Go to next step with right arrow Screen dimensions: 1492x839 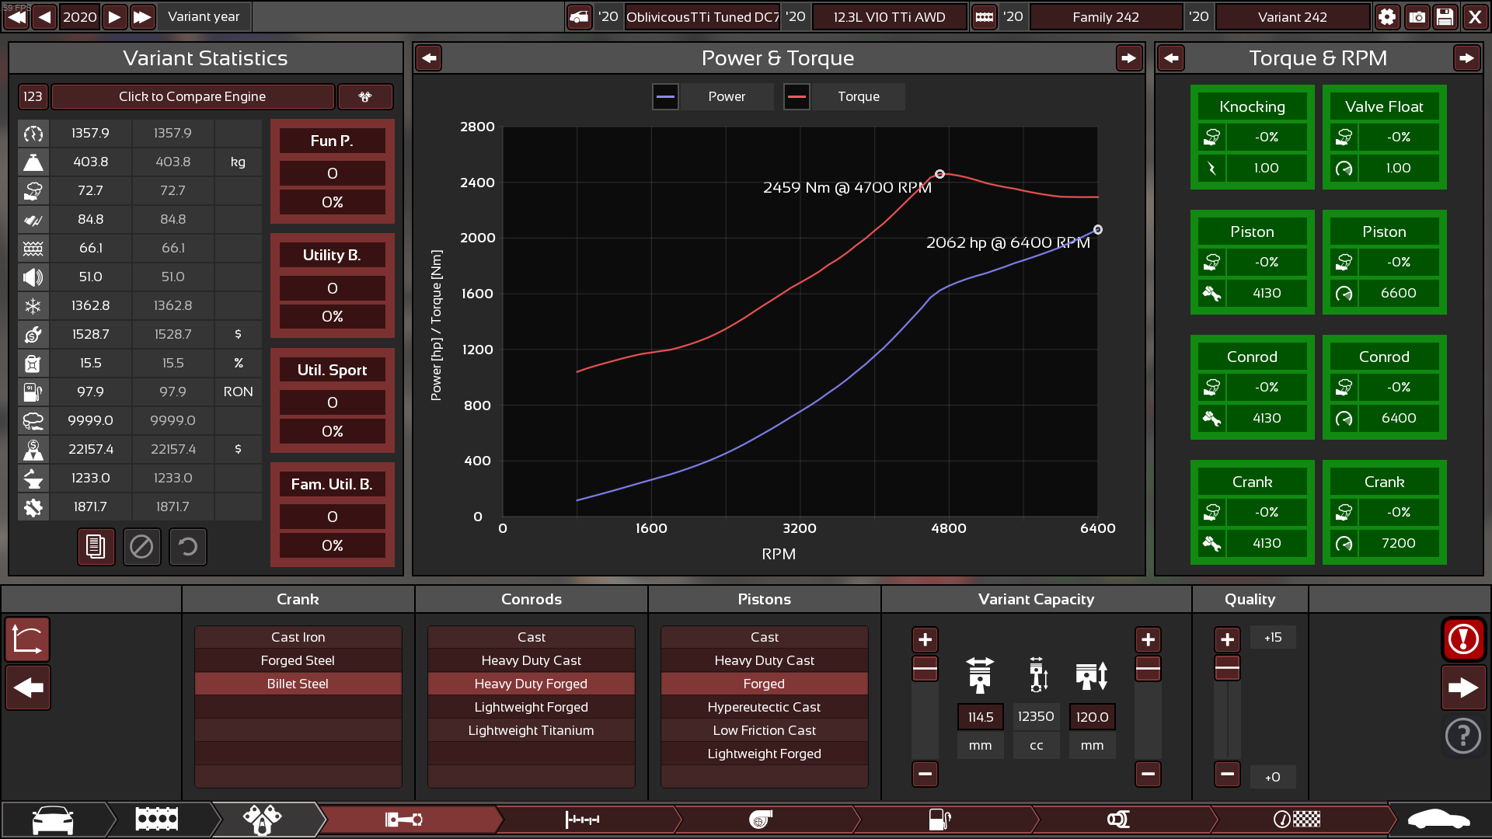click(x=1463, y=688)
